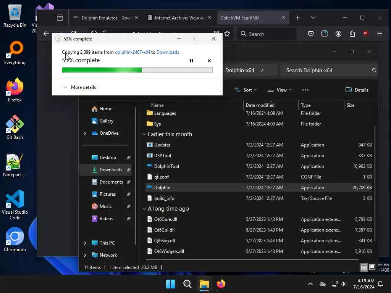Image resolution: width=391 pixels, height=293 pixels.
Task: Open the View dropdown in Explorer
Action: point(279,90)
